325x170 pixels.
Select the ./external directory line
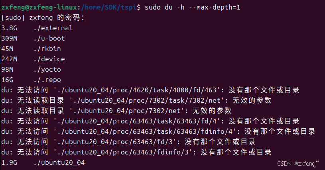(x=37, y=28)
